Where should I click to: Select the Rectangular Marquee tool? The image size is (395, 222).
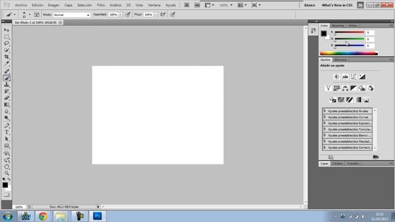pyautogui.click(x=7, y=37)
